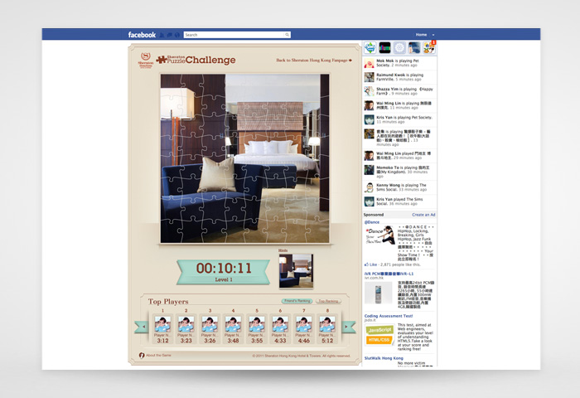Viewport: 580px width, 398px height.
Task: Show next players with right arrow
Action: tap(348, 327)
